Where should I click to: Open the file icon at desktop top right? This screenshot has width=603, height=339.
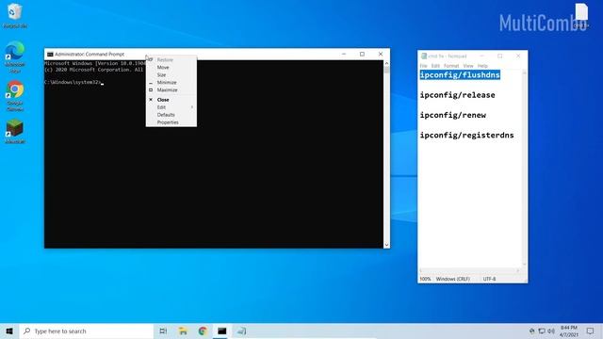pos(581,15)
